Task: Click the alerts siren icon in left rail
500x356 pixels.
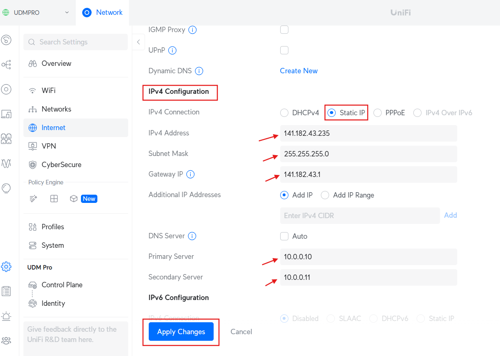Action: [6, 316]
